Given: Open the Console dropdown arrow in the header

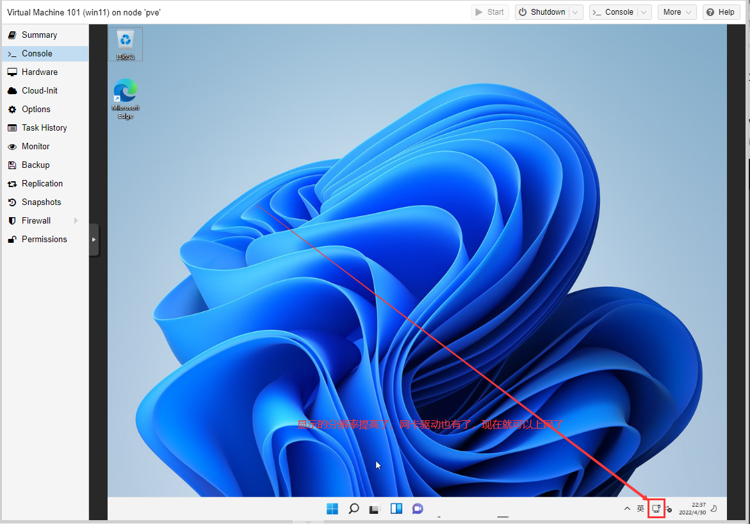Looking at the screenshot, I should (644, 12).
